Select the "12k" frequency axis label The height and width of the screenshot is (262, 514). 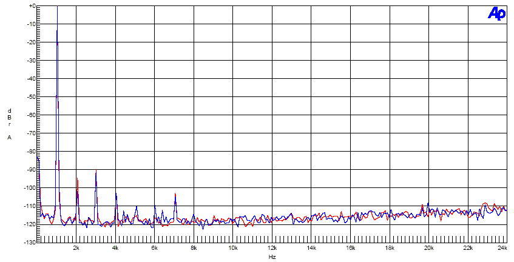[x=272, y=248]
